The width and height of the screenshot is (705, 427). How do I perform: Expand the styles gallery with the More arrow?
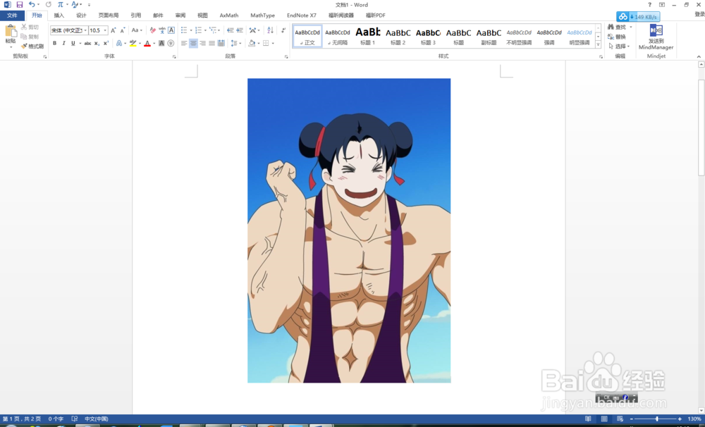(x=598, y=44)
